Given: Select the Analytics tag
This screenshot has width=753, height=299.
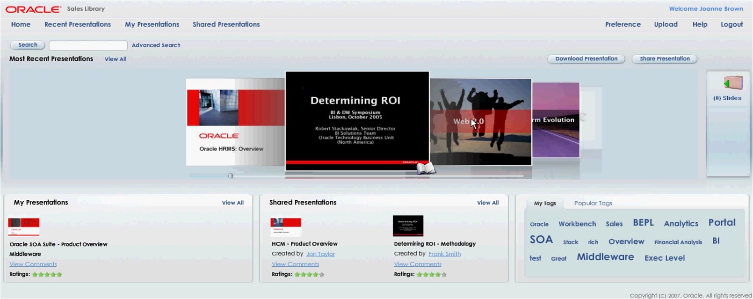Looking at the screenshot, I should point(681,224).
